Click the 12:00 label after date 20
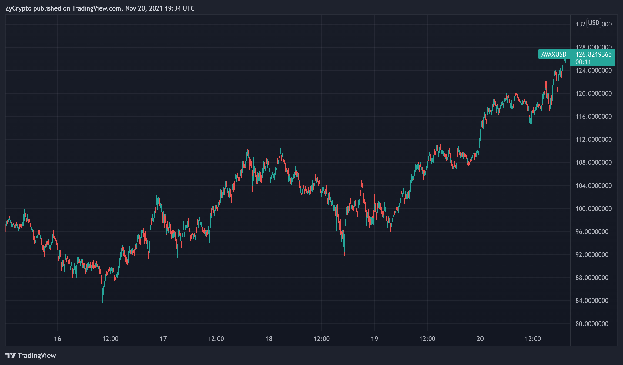Image resolution: width=623 pixels, height=365 pixels. click(533, 339)
